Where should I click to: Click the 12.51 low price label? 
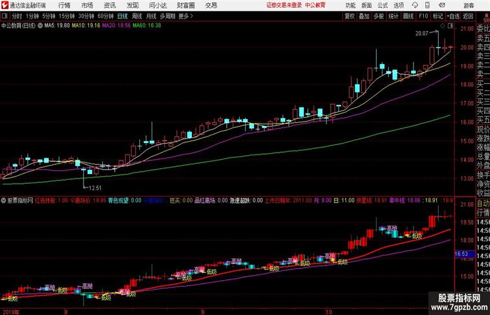(x=95, y=188)
